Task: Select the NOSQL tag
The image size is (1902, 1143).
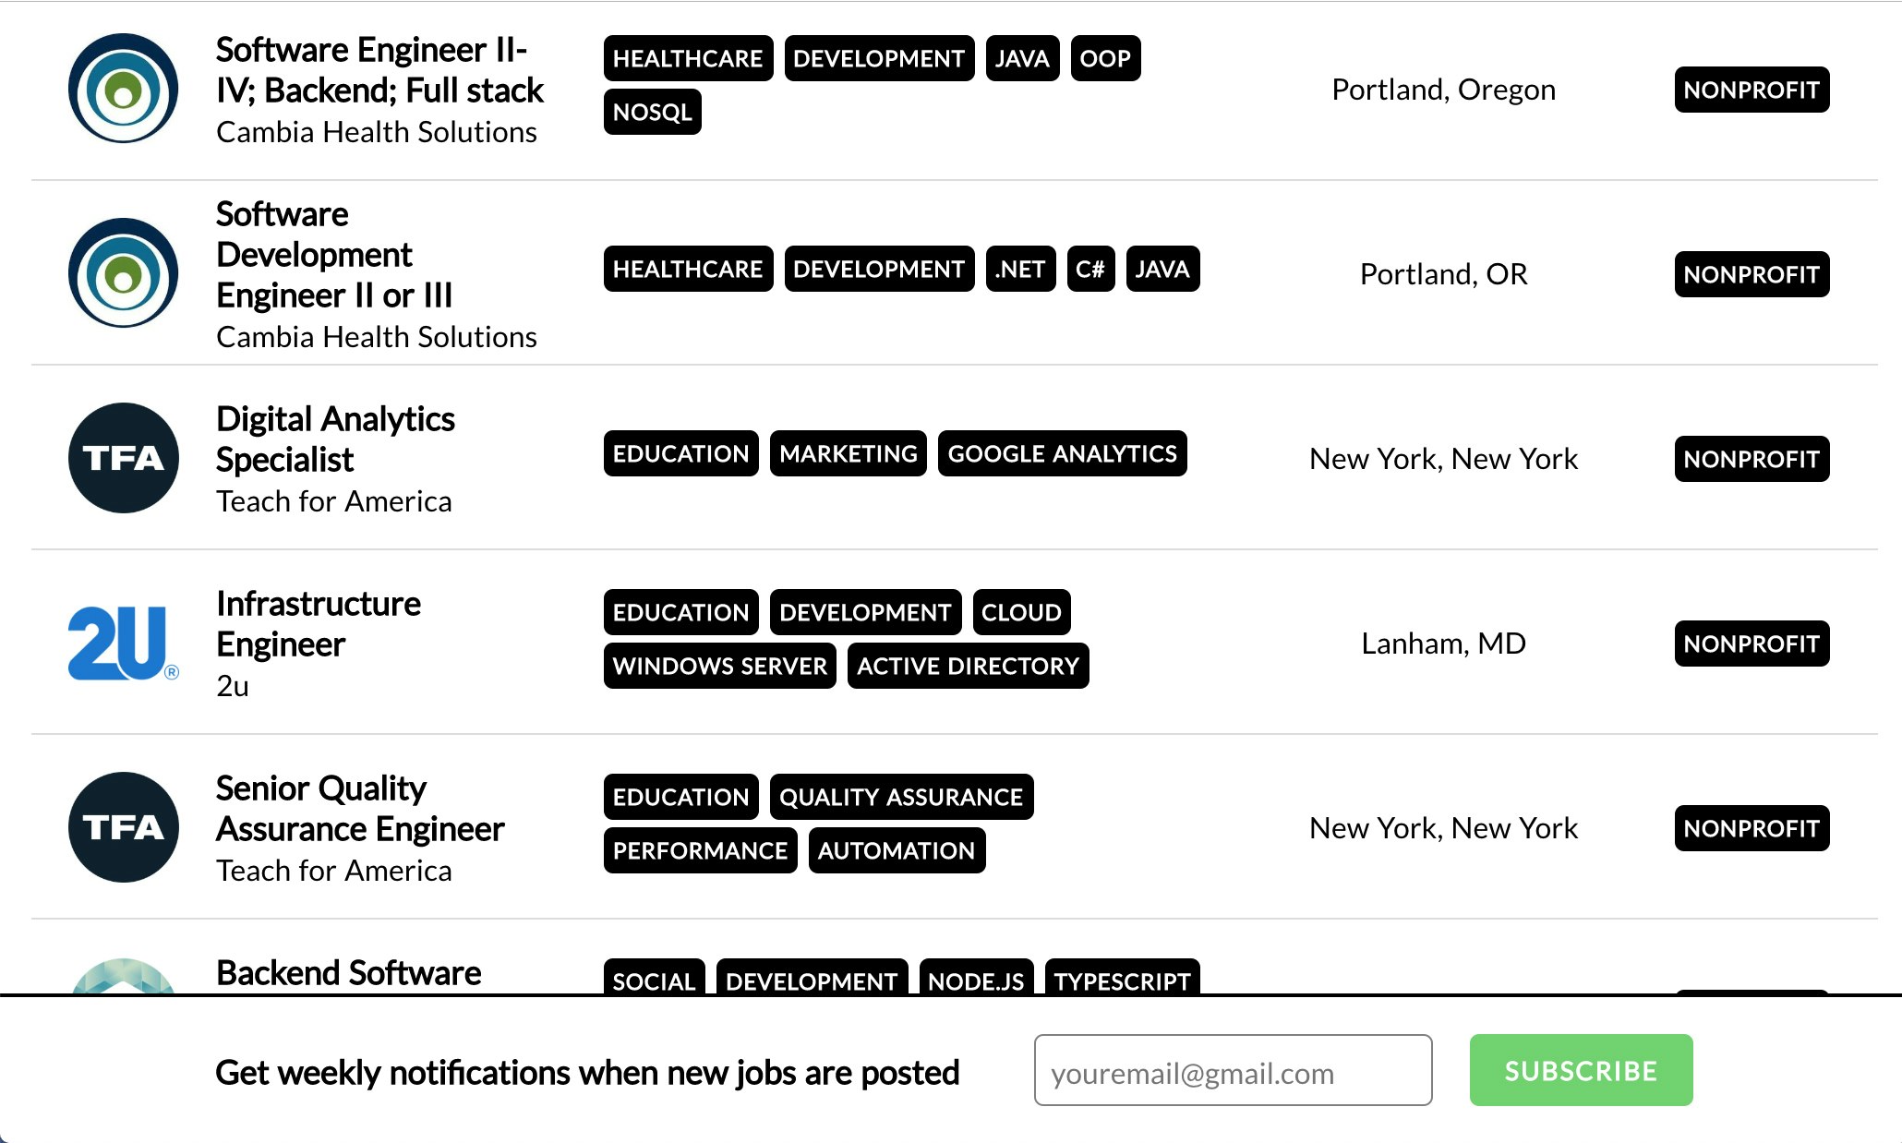Action: pyautogui.click(x=652, y=112)
